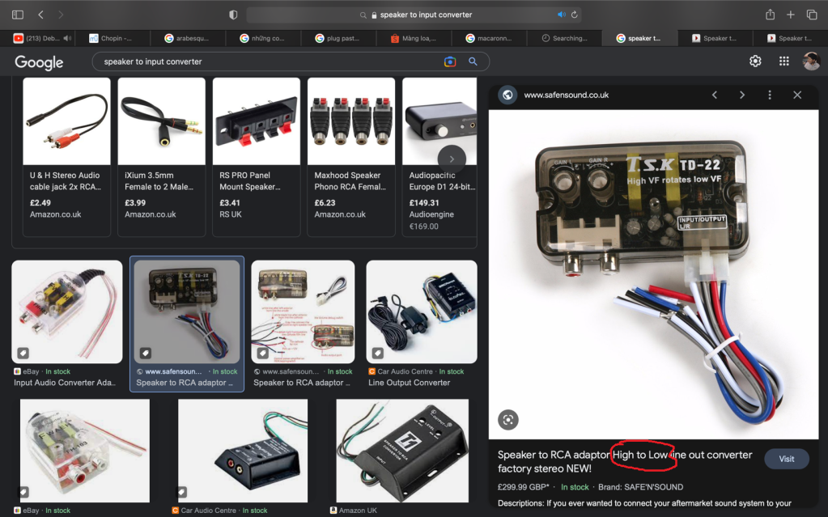Show the tab overview icon
The height and width of the screenshot is (517, 828).
pos(812,15)
